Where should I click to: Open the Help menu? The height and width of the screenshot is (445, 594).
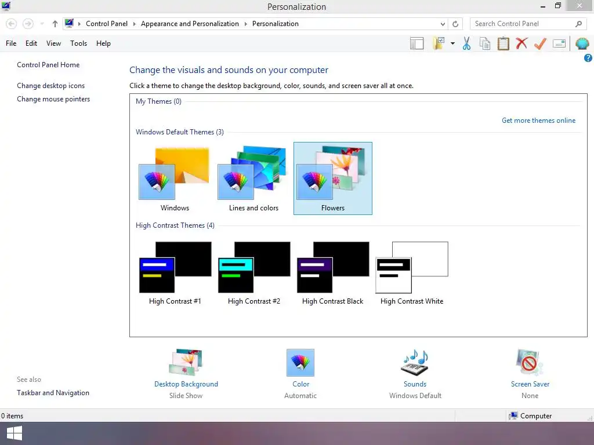[x=103, y=43]
